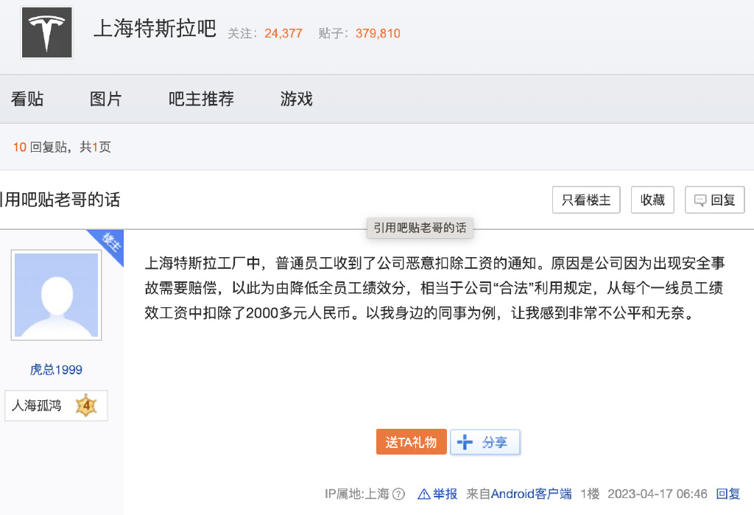The width and height of the screenshot is (754, 515).
Task: Click the warning triangle 举报 report icon
Action: click(x=423, y=494)
